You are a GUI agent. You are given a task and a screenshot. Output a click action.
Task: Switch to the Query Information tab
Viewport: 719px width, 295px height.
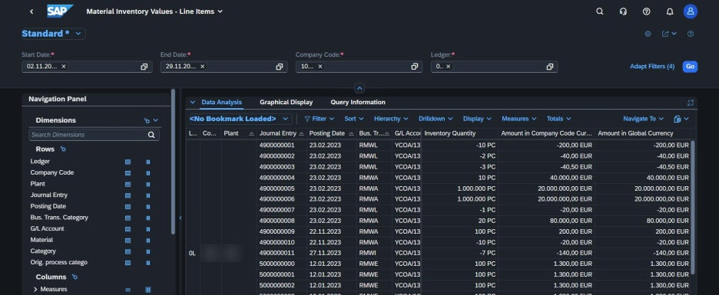tap(358, 103)
